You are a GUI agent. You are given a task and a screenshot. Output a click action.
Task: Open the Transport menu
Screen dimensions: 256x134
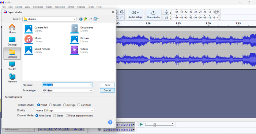pyautogui.click(x=38, y=7)
